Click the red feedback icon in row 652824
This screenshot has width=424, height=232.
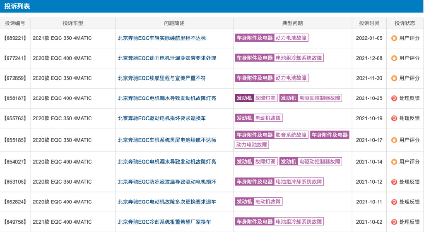pyautogui.click(x=394, y=202)
